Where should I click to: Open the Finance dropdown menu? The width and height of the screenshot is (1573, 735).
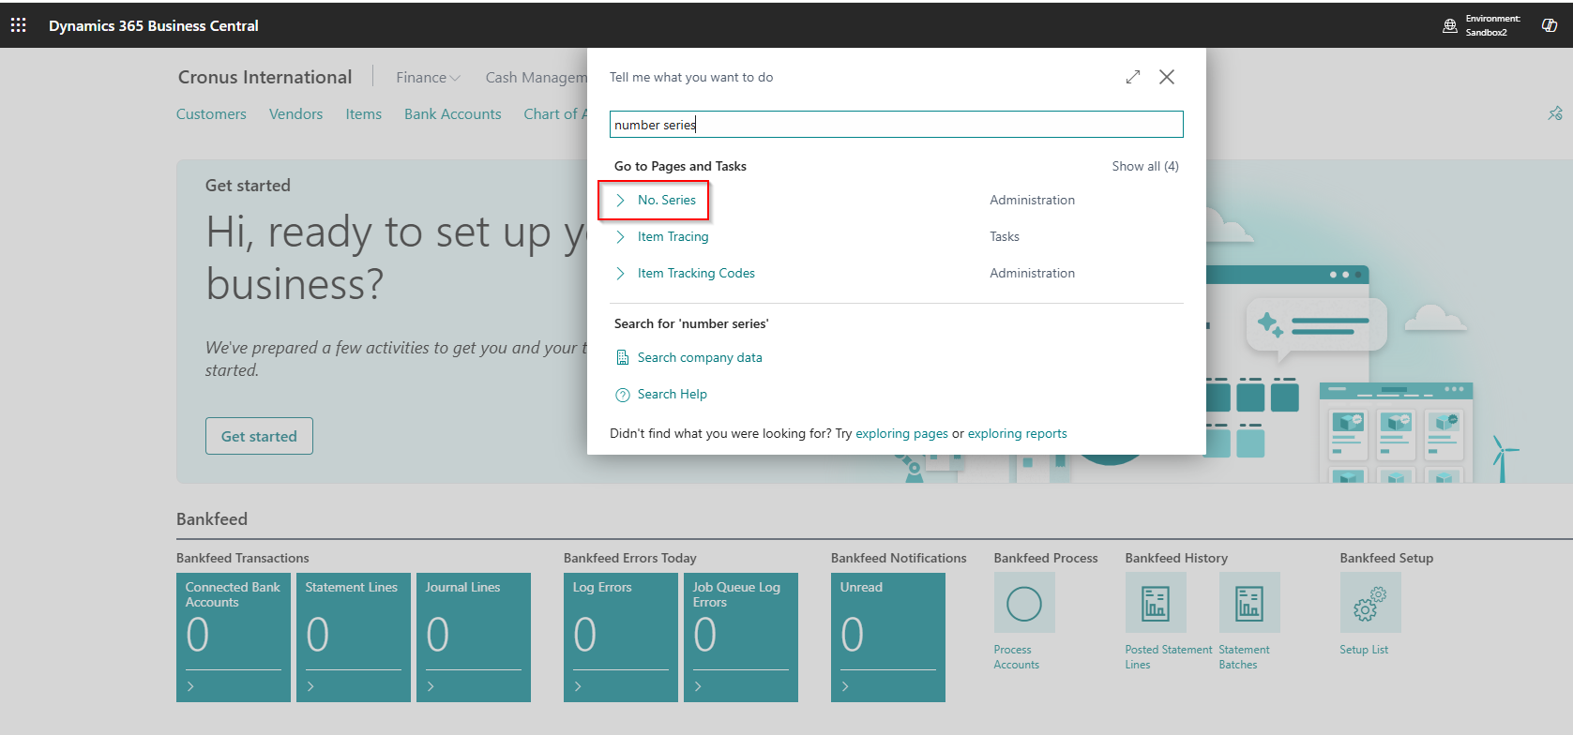pyautogui.click(x=428, y=78)
